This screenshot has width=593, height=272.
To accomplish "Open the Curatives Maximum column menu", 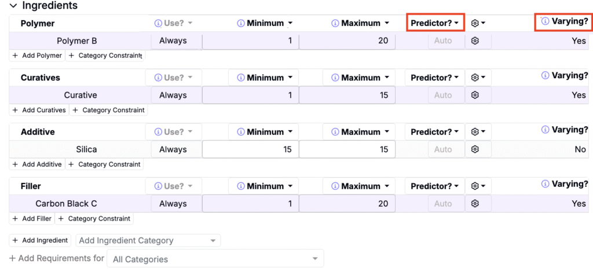I will [359, 78].
